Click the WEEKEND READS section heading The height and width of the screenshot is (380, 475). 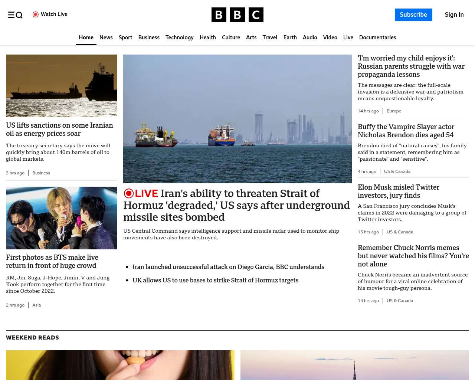pyautogui.click(x=33, y=338)
